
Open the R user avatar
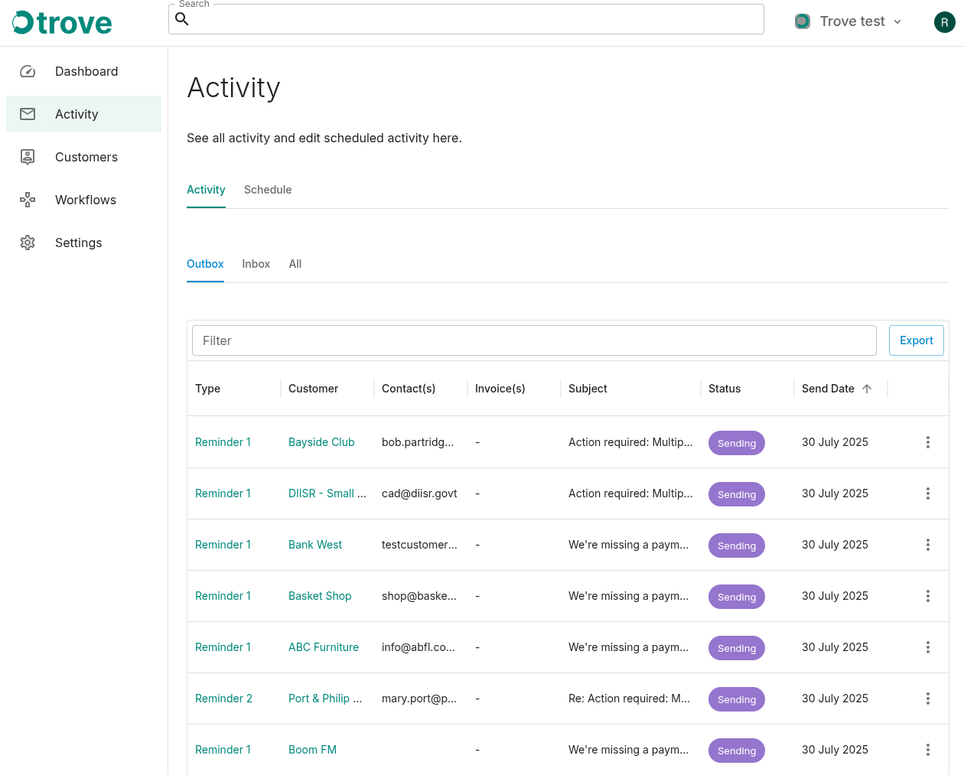pyautogui.click(x=944, y=22)
